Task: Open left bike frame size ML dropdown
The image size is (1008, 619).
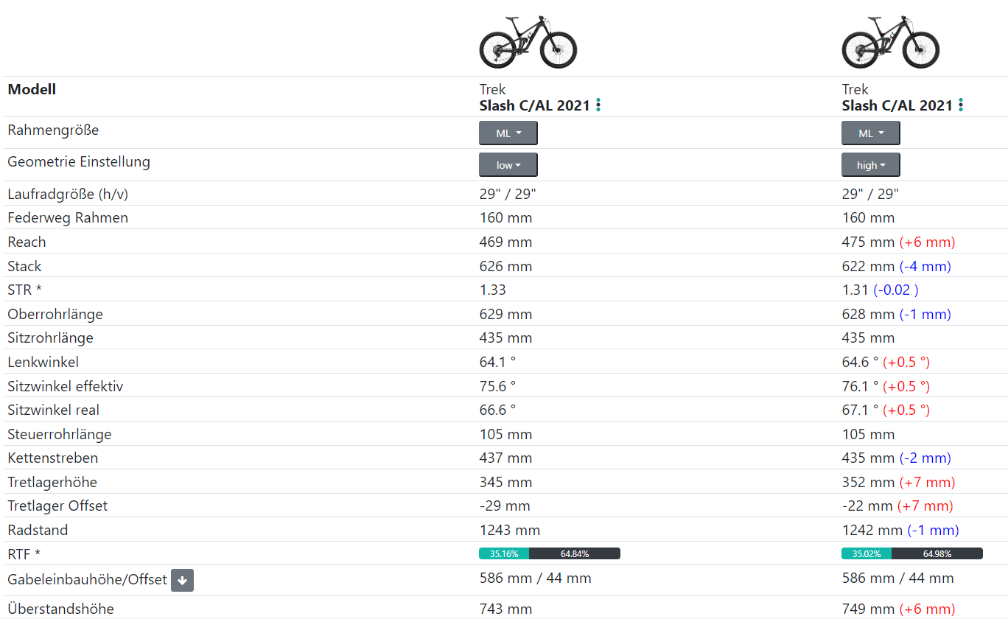Action: (x=508, y=133)
